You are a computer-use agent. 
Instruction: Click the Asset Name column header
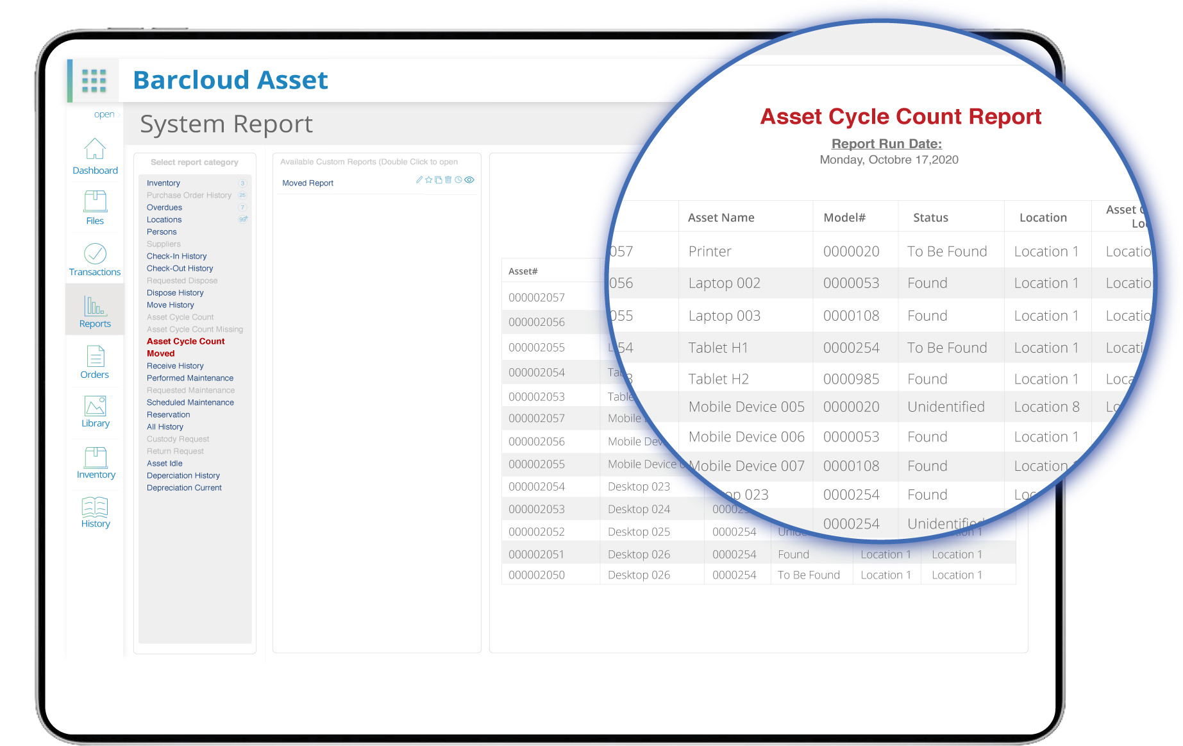[721, 218]
